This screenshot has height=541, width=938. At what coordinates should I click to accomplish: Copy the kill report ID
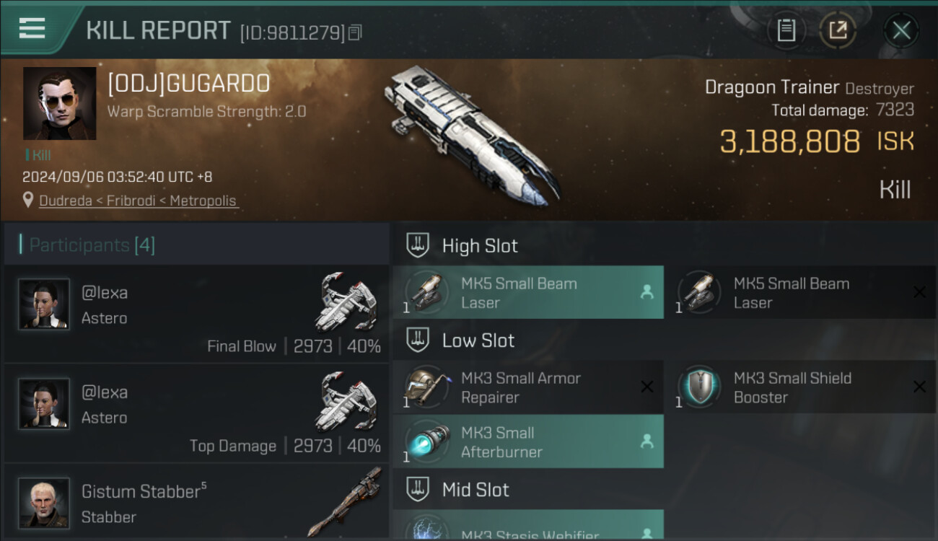coord(354,32)
